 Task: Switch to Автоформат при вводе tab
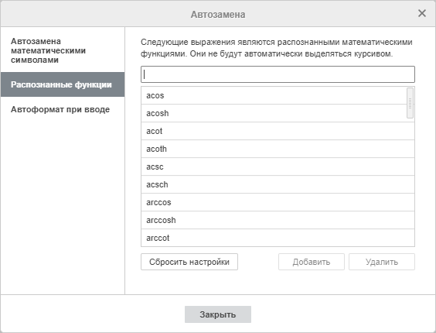[x=63, y=109]
